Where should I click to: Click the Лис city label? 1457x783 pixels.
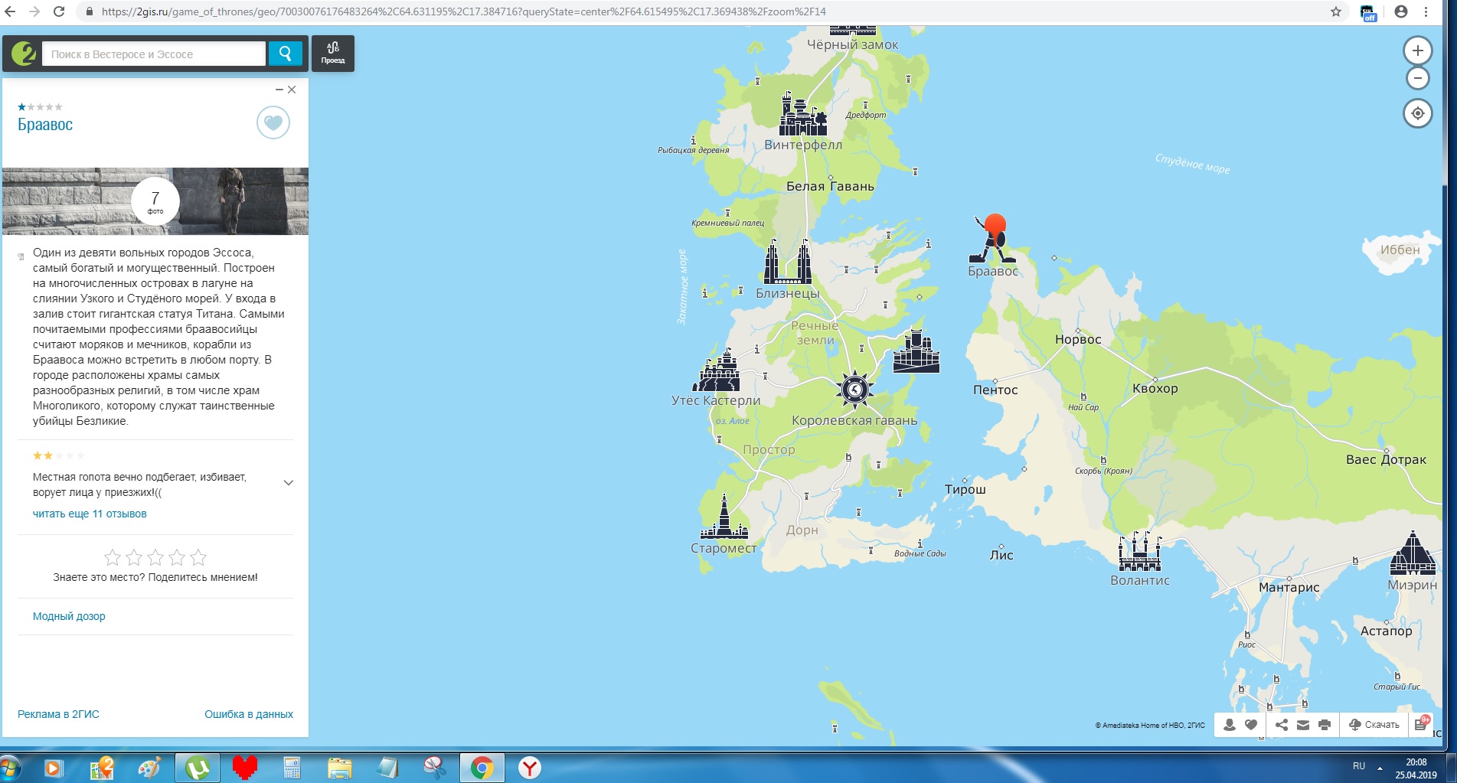coord(1001,556)
